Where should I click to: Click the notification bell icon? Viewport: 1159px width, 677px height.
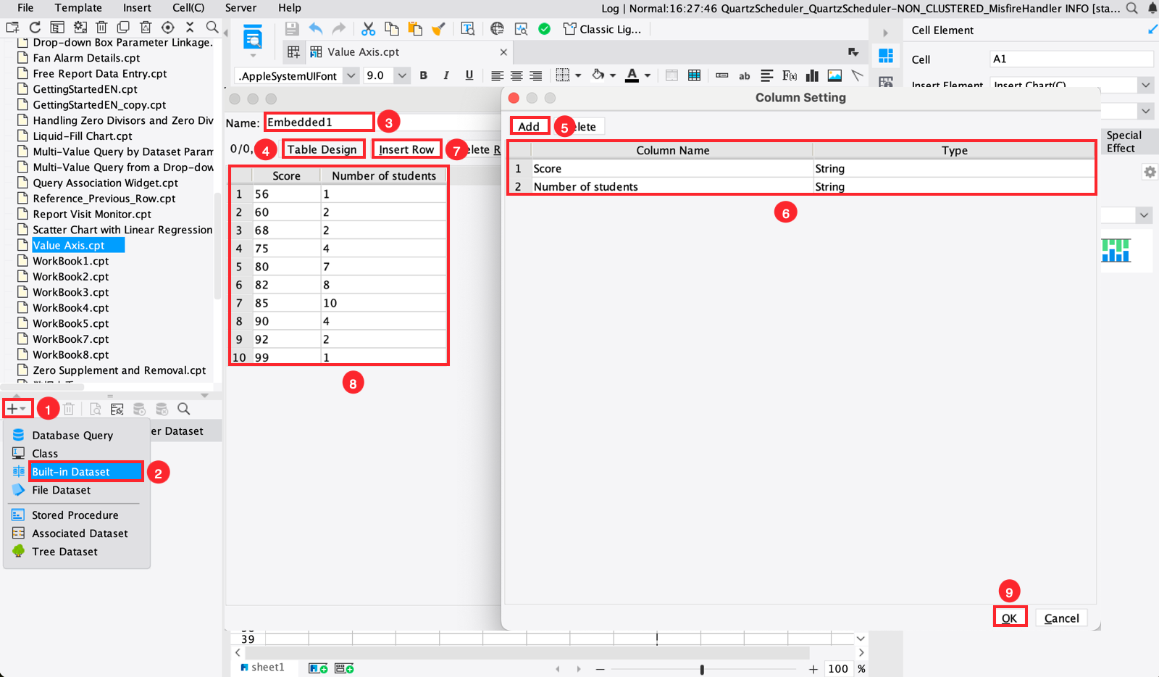click(x=1152, y=8)
